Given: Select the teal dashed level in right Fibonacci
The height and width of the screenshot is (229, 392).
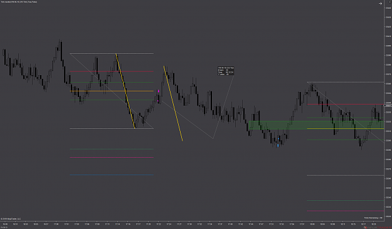Looking at the screenshot, I should (x=346, y=200).
